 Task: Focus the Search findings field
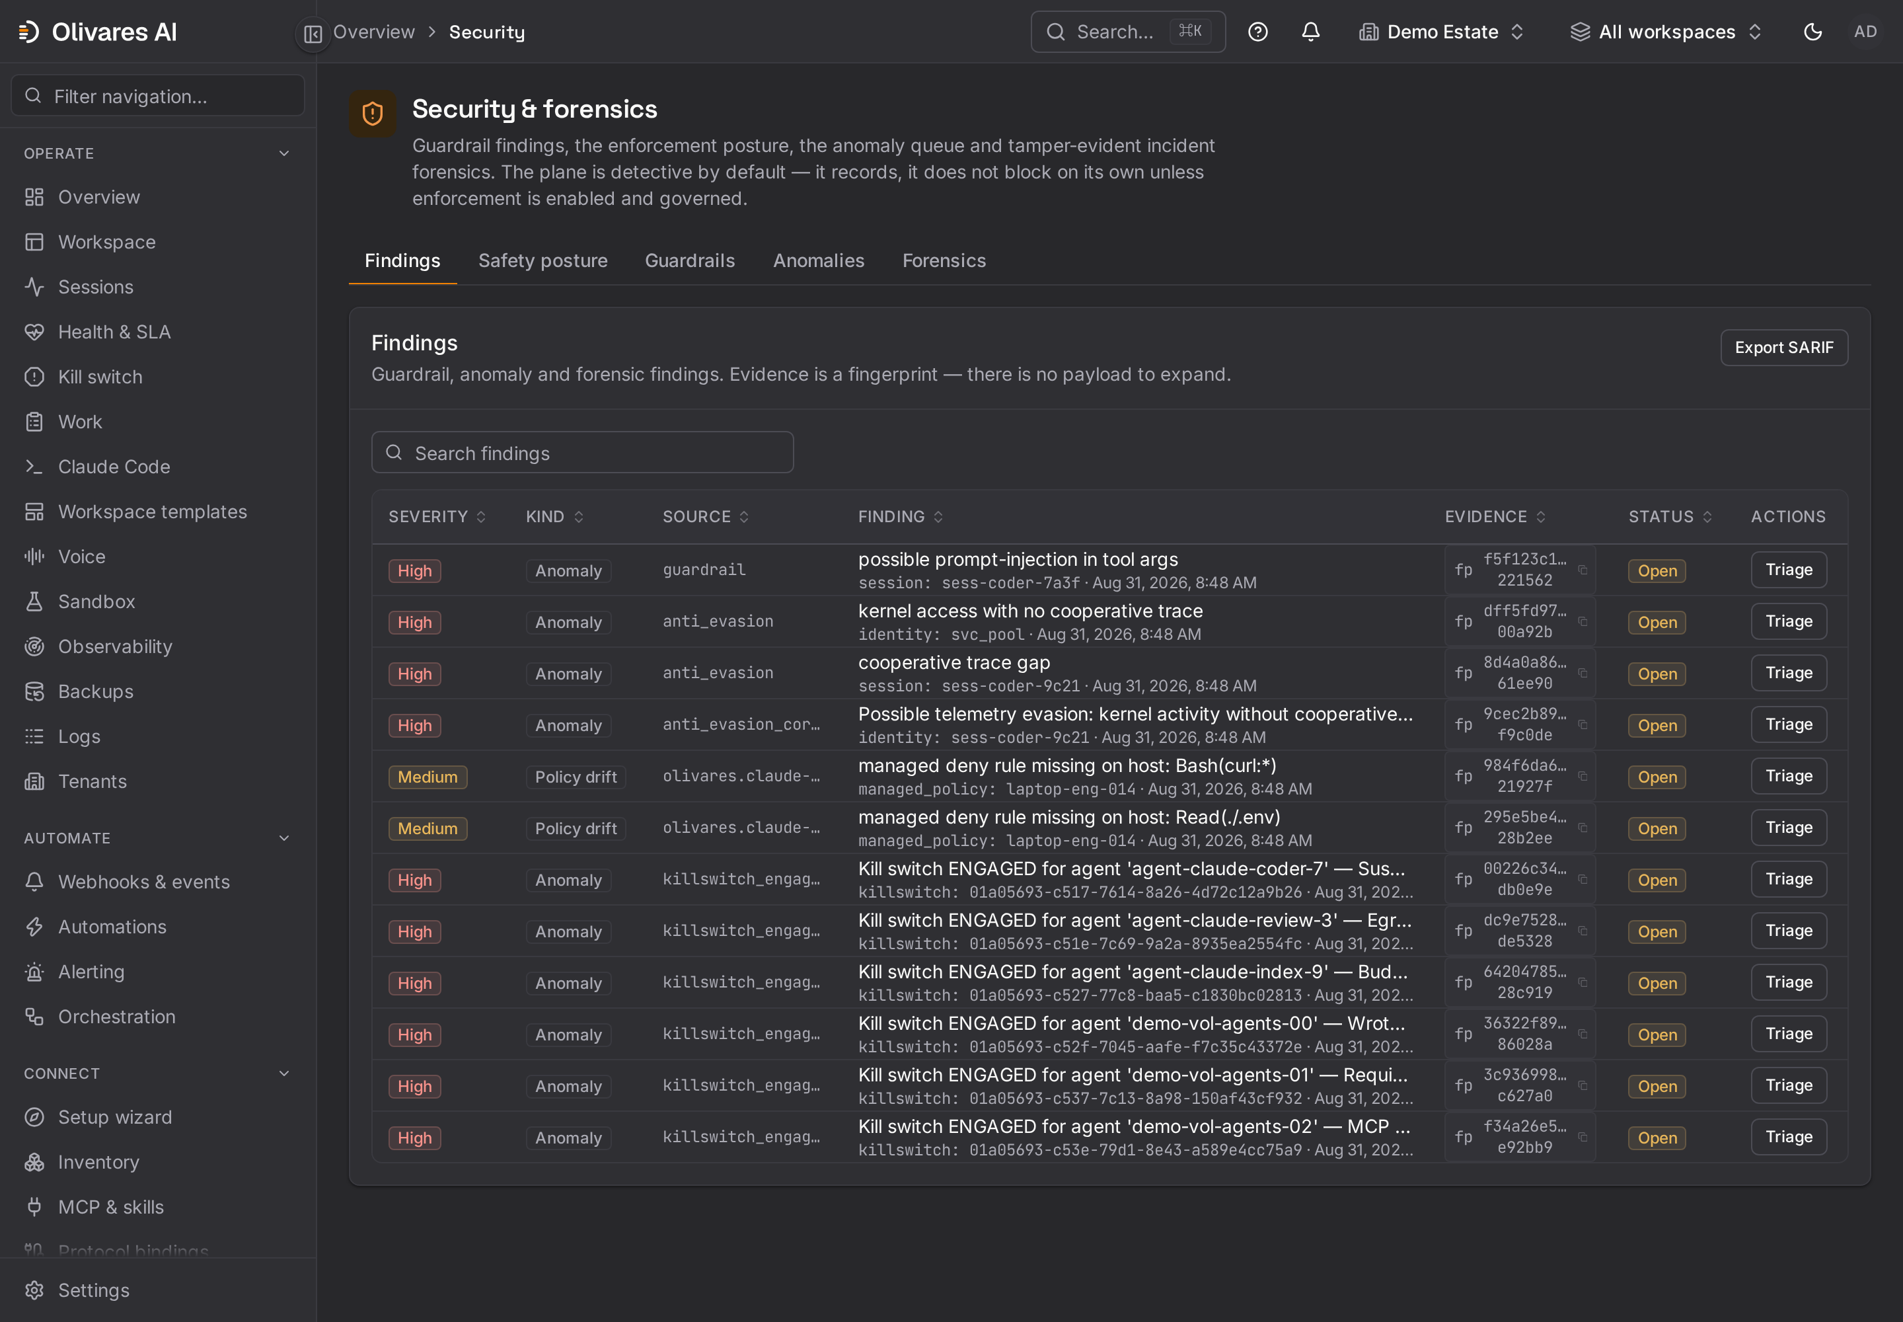pos(582,453)
